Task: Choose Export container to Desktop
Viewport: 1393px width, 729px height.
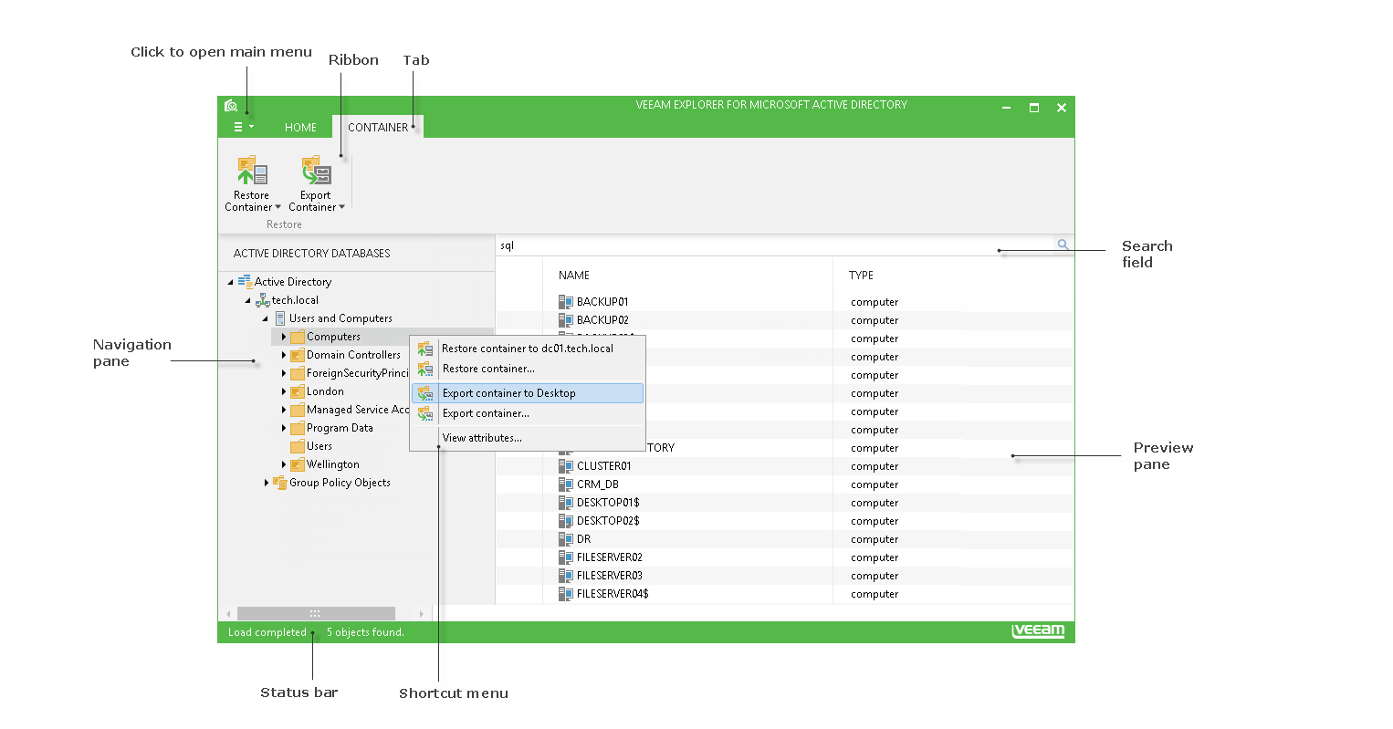Action: point(528,393)
